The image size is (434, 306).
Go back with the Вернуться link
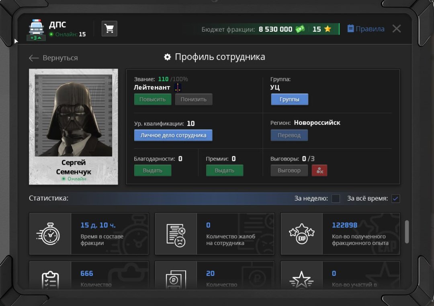53,58
